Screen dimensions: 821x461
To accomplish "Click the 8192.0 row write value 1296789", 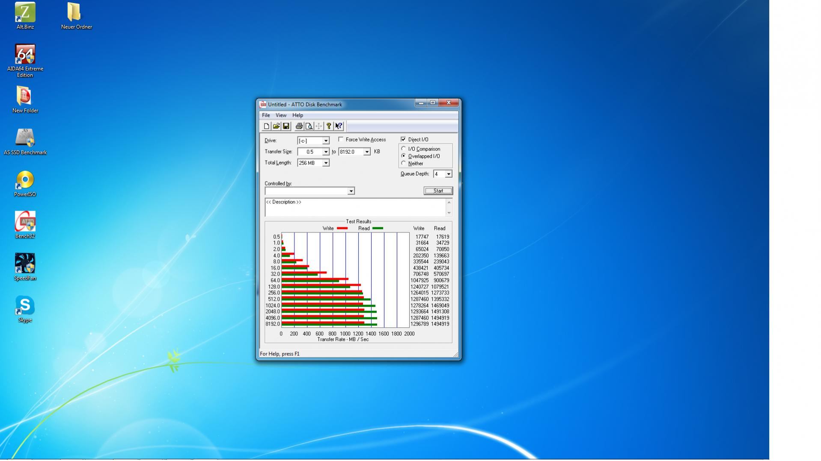I will pyautogui.click(x=419, y=324).
